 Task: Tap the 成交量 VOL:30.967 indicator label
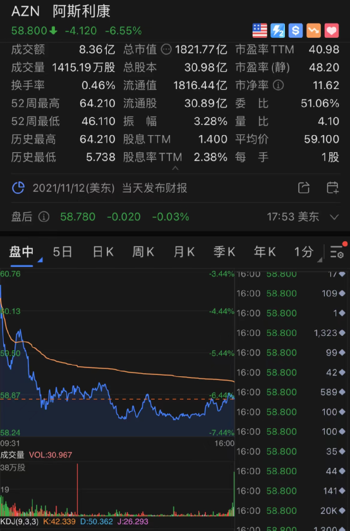[x=36, y=455]
